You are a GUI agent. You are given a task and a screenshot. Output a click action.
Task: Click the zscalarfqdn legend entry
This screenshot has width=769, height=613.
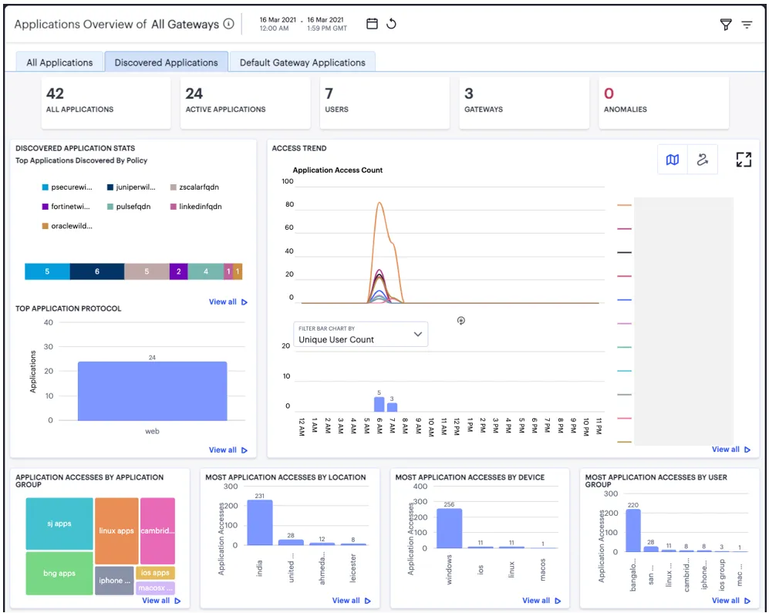(x=194, y=187)
